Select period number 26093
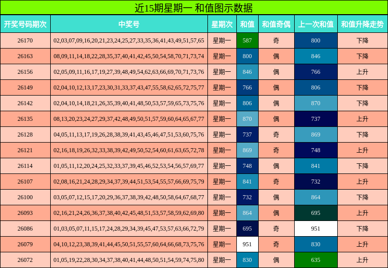This screenshot has height=268, width=388. 25,213
